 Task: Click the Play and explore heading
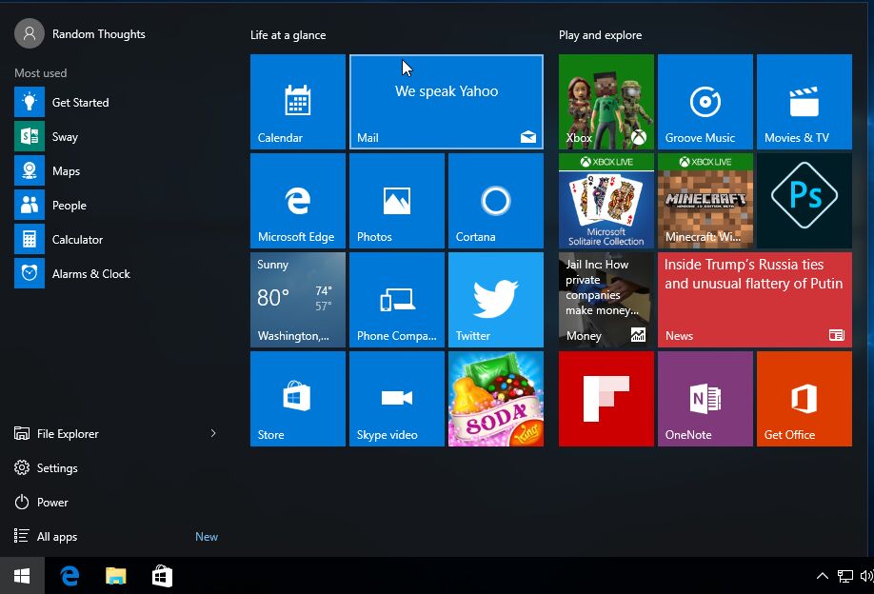coord(601,35)
